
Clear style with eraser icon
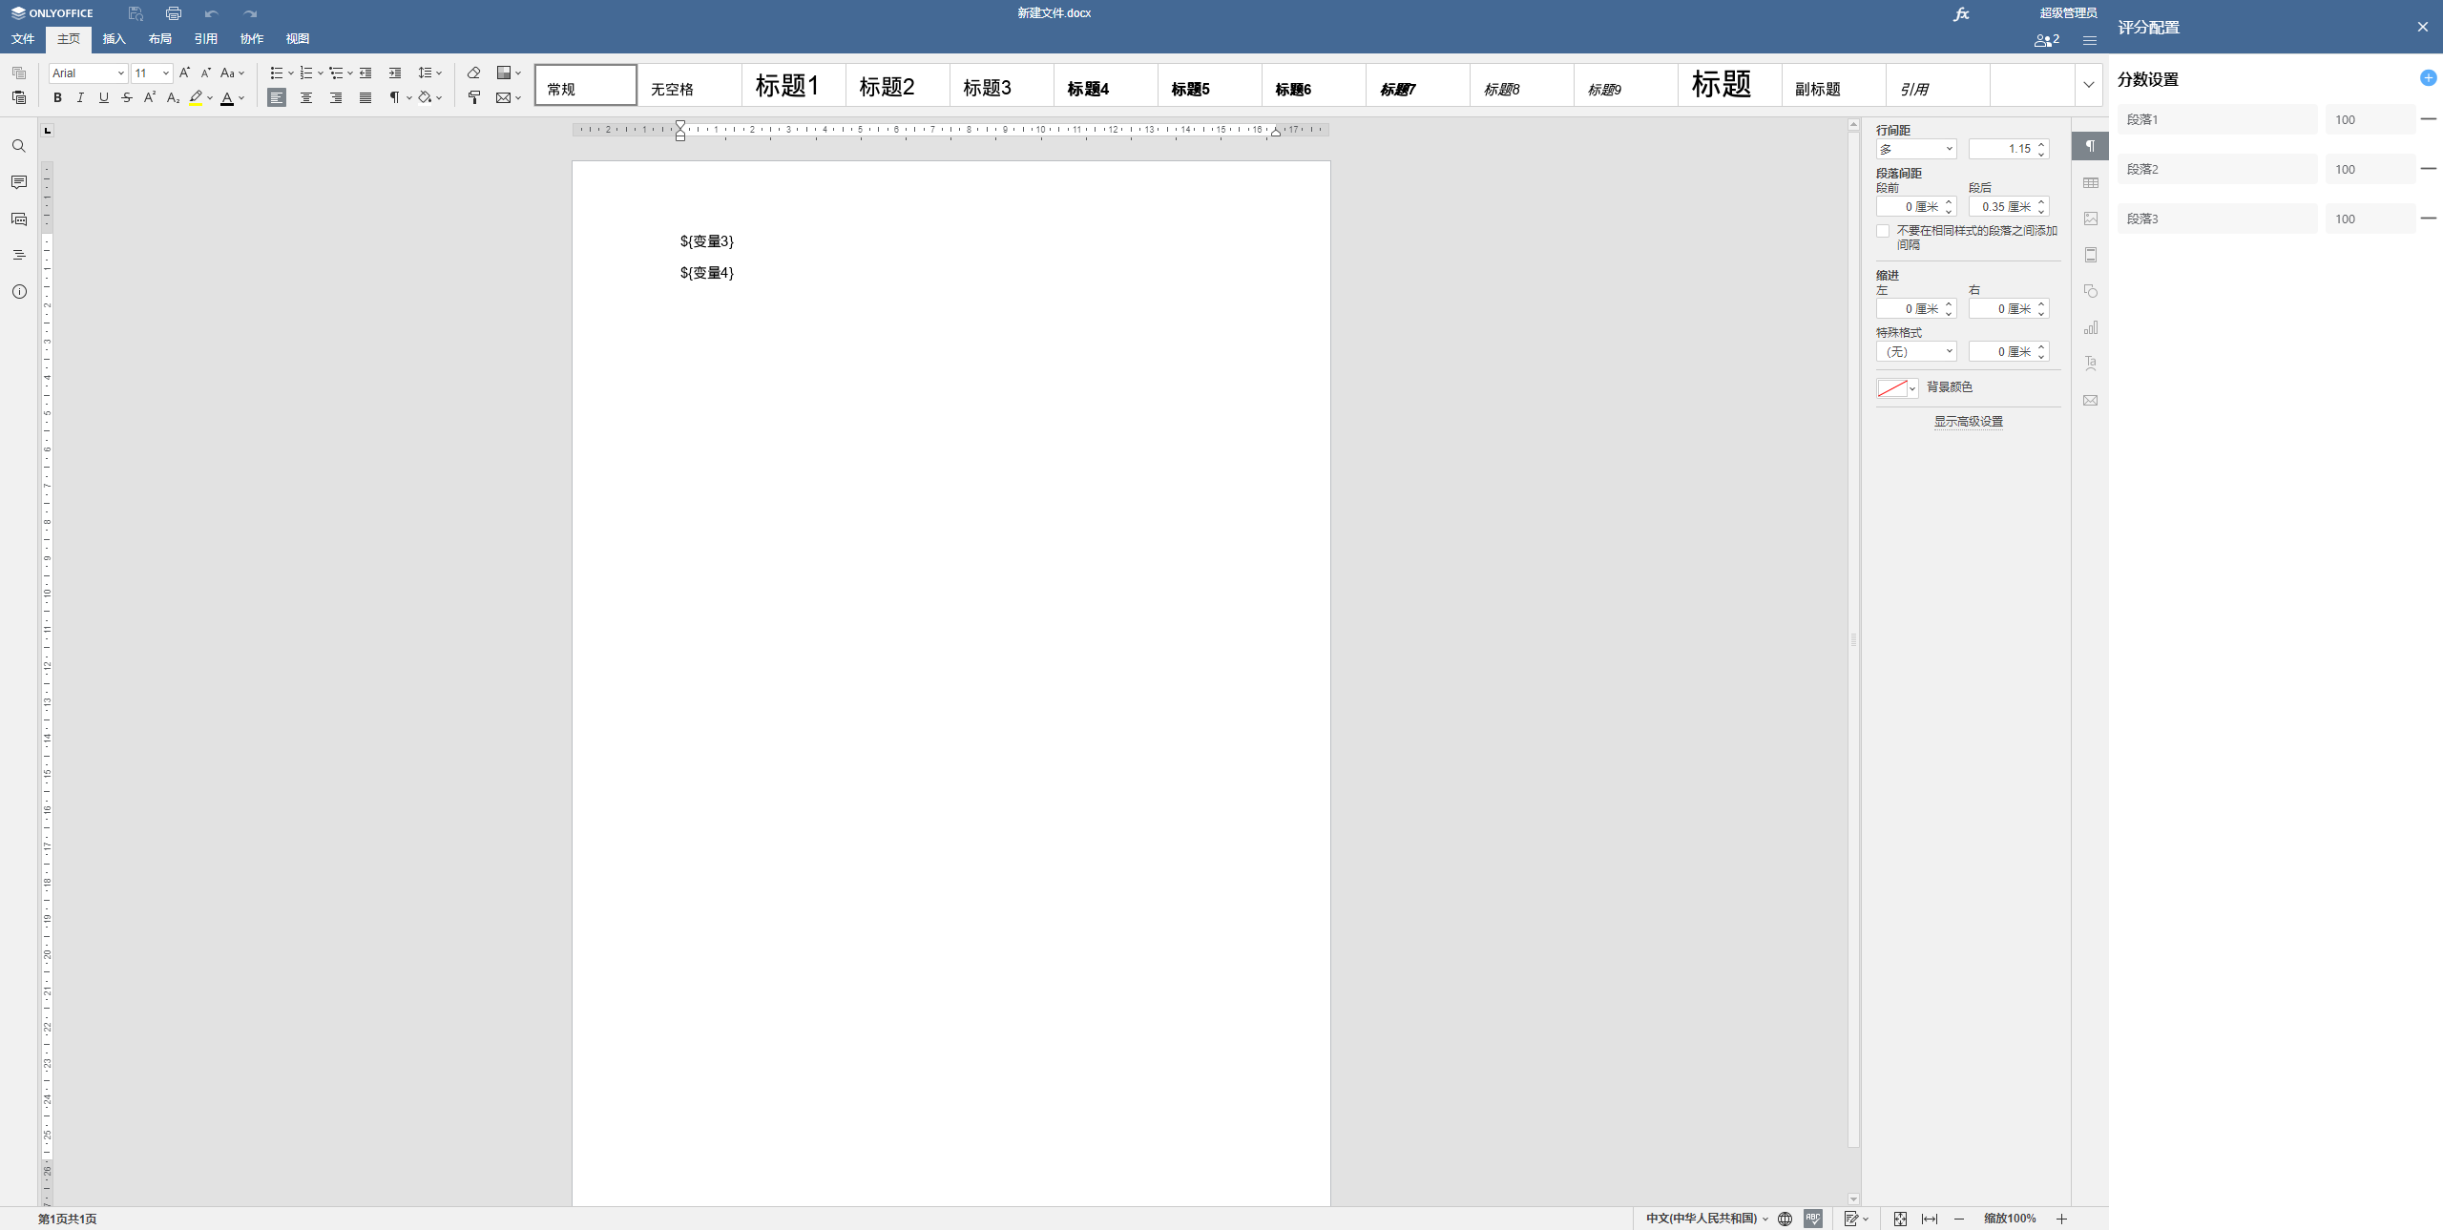pos(473,73)
